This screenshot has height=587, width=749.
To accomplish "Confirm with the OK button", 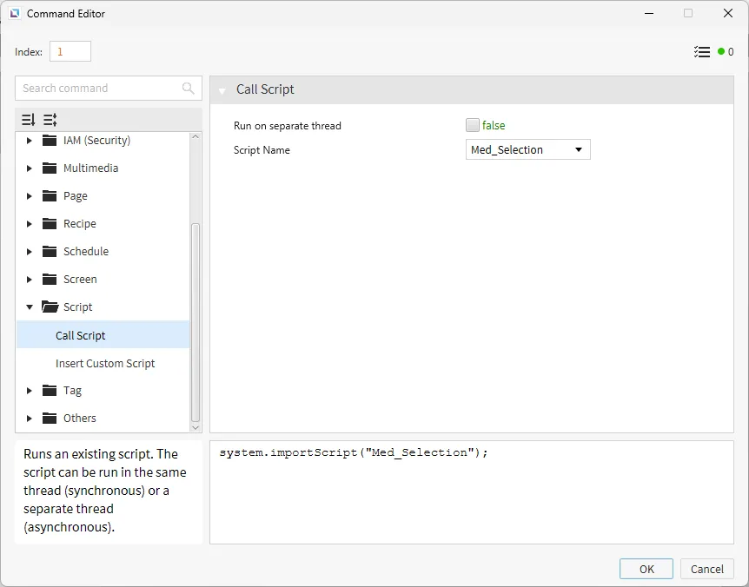I will click(x=646, y=569).
